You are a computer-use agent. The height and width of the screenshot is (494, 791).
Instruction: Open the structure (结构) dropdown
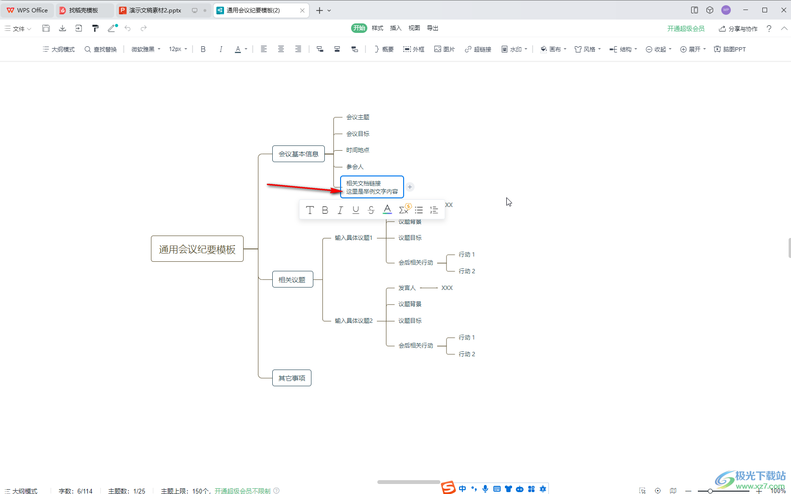(x=623, y=49)
